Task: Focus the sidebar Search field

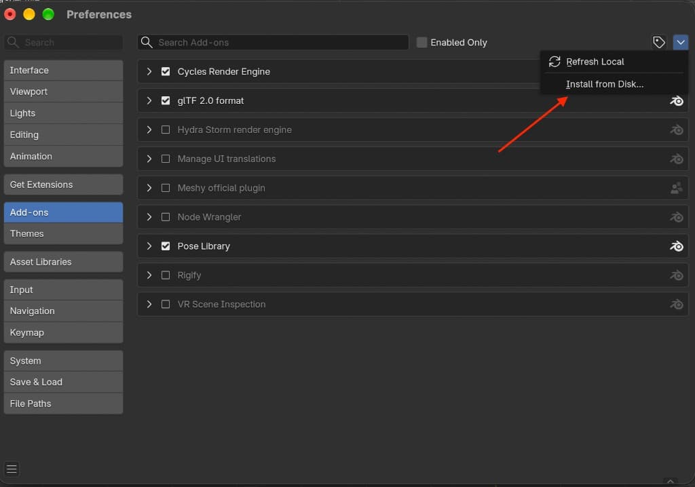Action: (63, 42)
